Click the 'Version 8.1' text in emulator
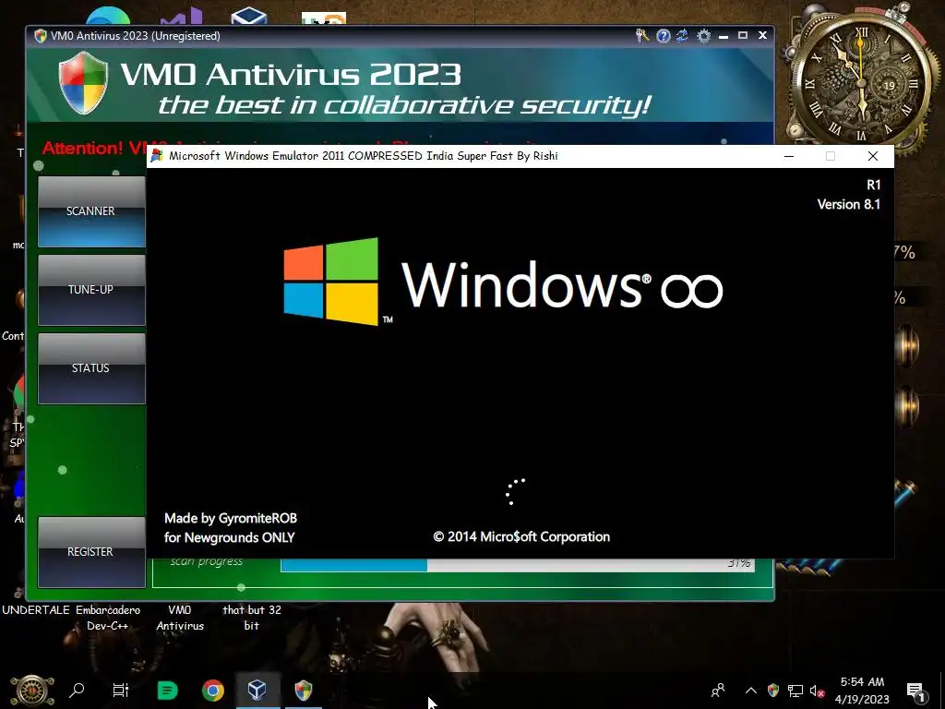The height and width of the screenshot is (709, 945). point(849,204)
